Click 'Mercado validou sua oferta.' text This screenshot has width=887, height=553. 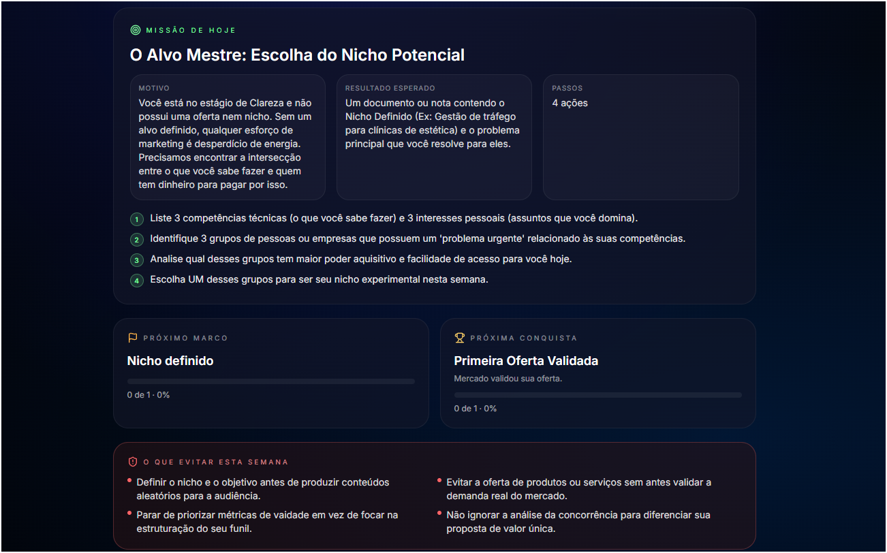coord(508,379)
